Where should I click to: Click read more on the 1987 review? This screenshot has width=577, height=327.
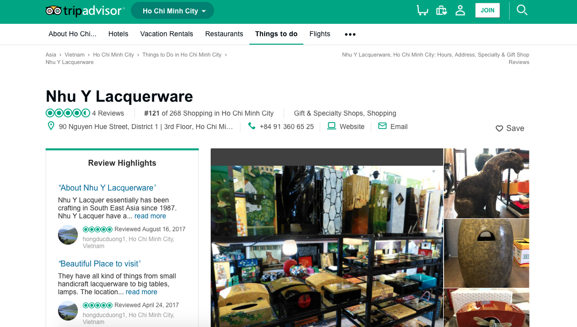click(x=150, y=216)
